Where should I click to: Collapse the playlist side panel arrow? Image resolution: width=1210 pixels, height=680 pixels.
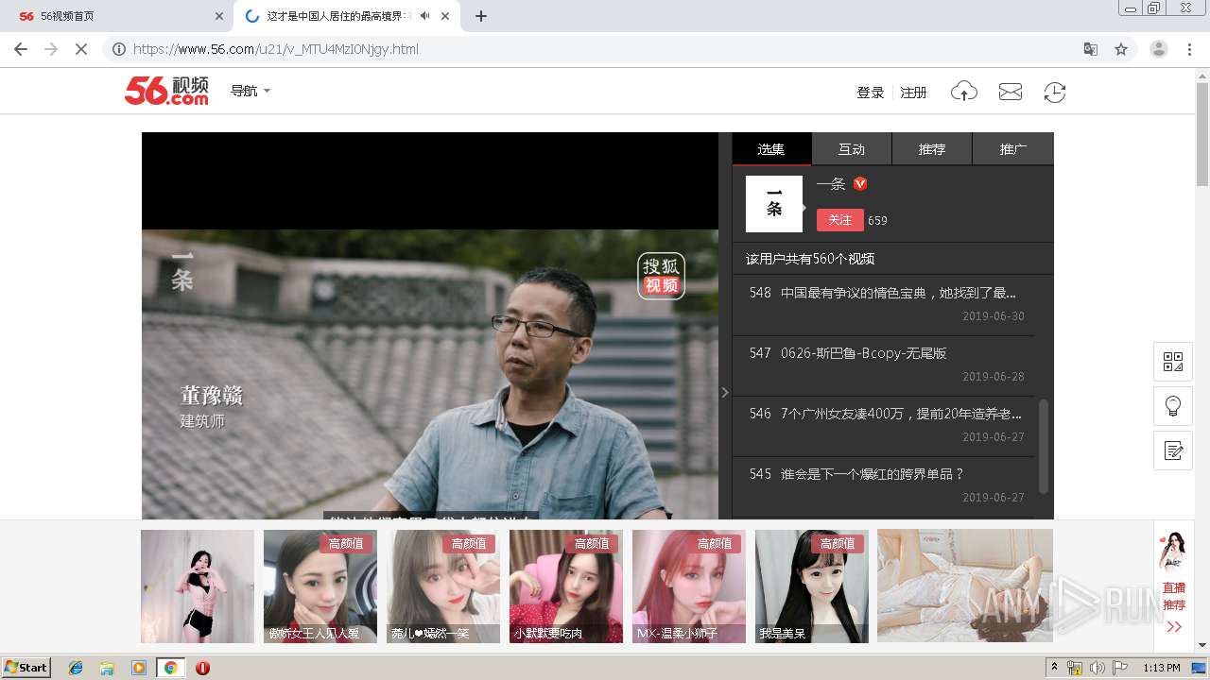(x=725, y=392)
